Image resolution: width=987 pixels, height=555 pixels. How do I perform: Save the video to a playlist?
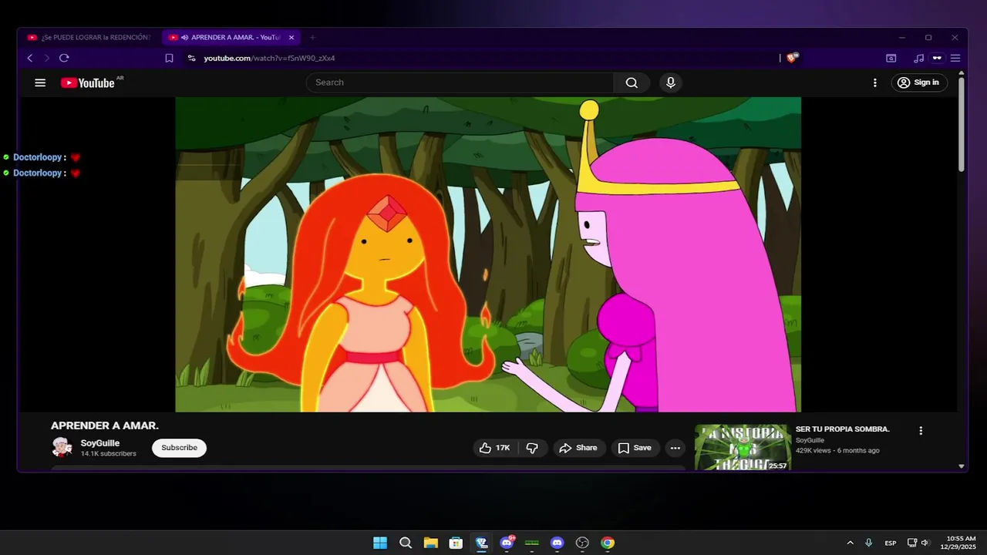(x=635, y=448)
